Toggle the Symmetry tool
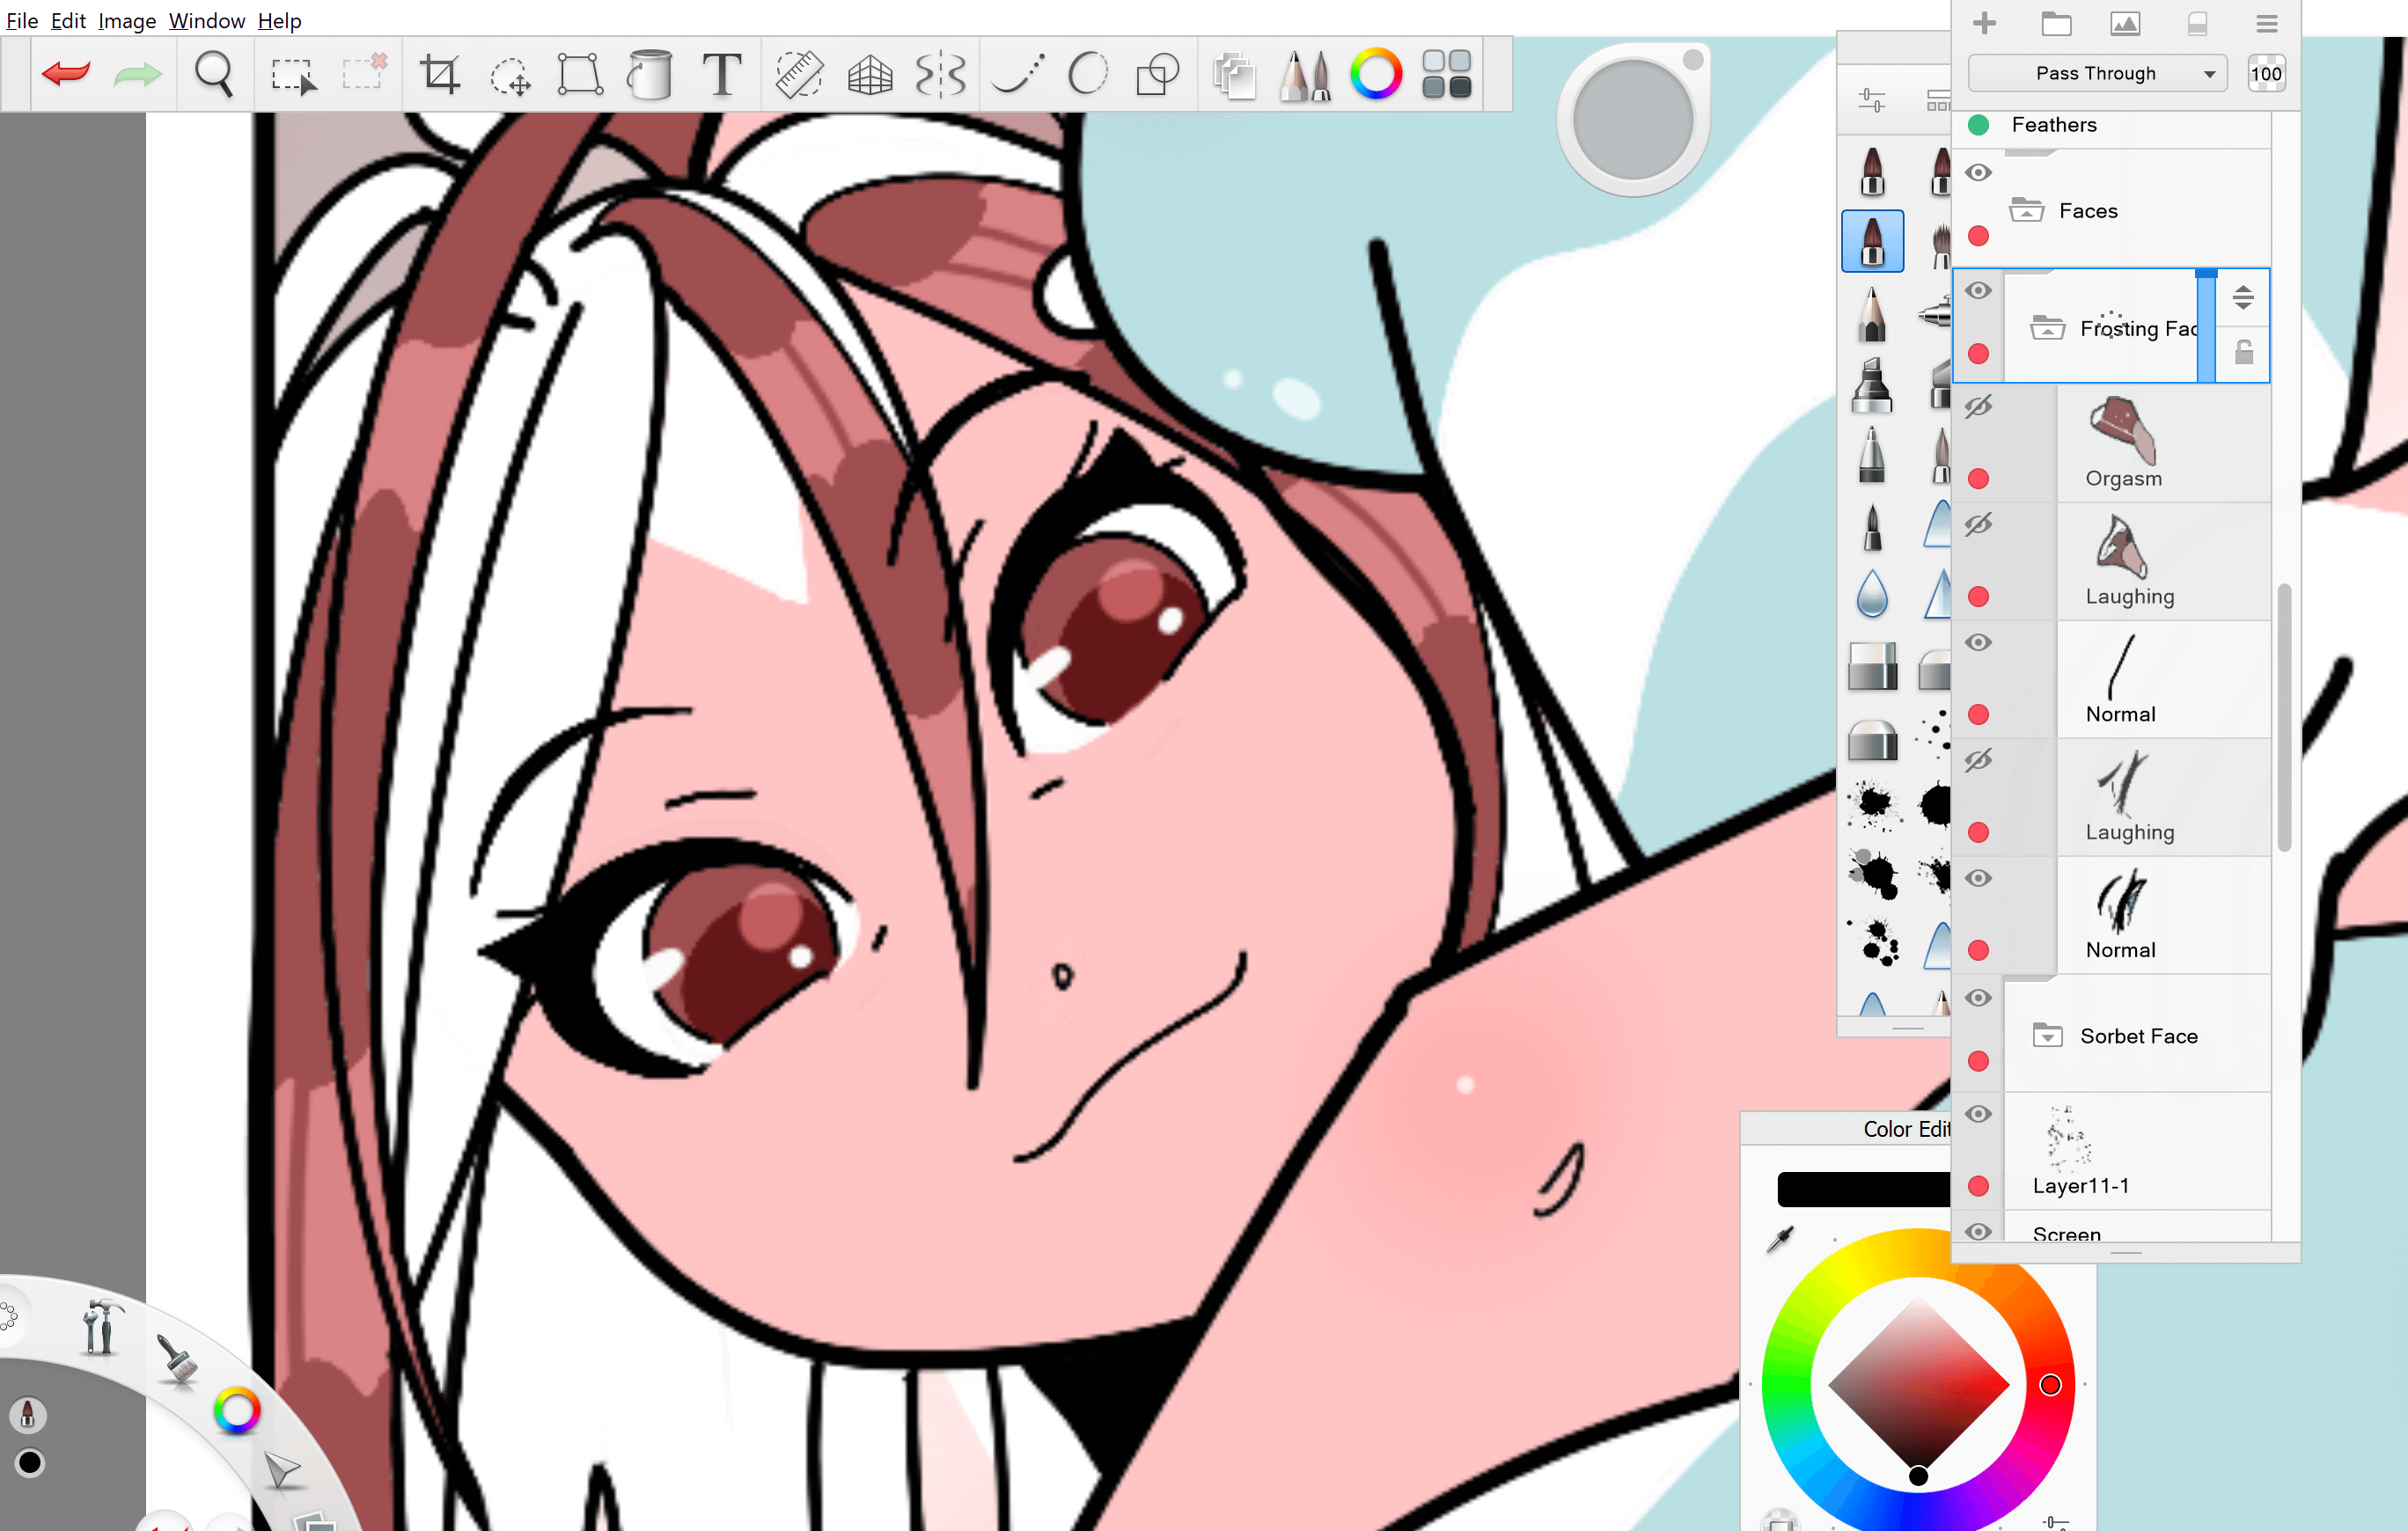This screenshot has height=1531, width=2408. tap(940, 74)
